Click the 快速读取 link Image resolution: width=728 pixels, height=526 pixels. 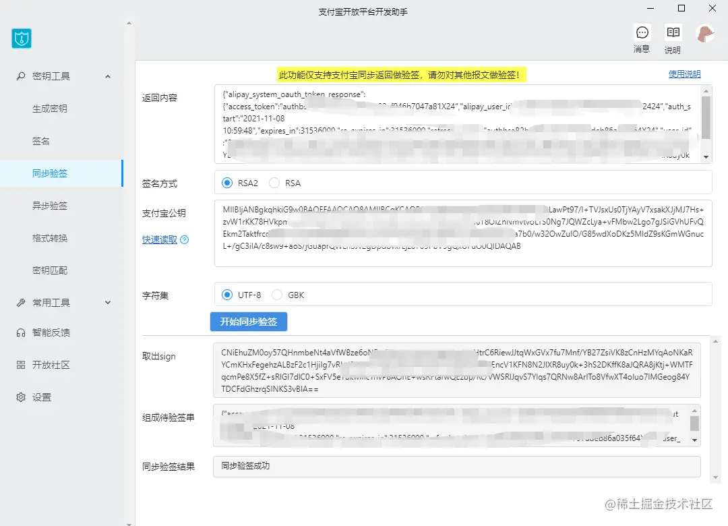(160, 240)
